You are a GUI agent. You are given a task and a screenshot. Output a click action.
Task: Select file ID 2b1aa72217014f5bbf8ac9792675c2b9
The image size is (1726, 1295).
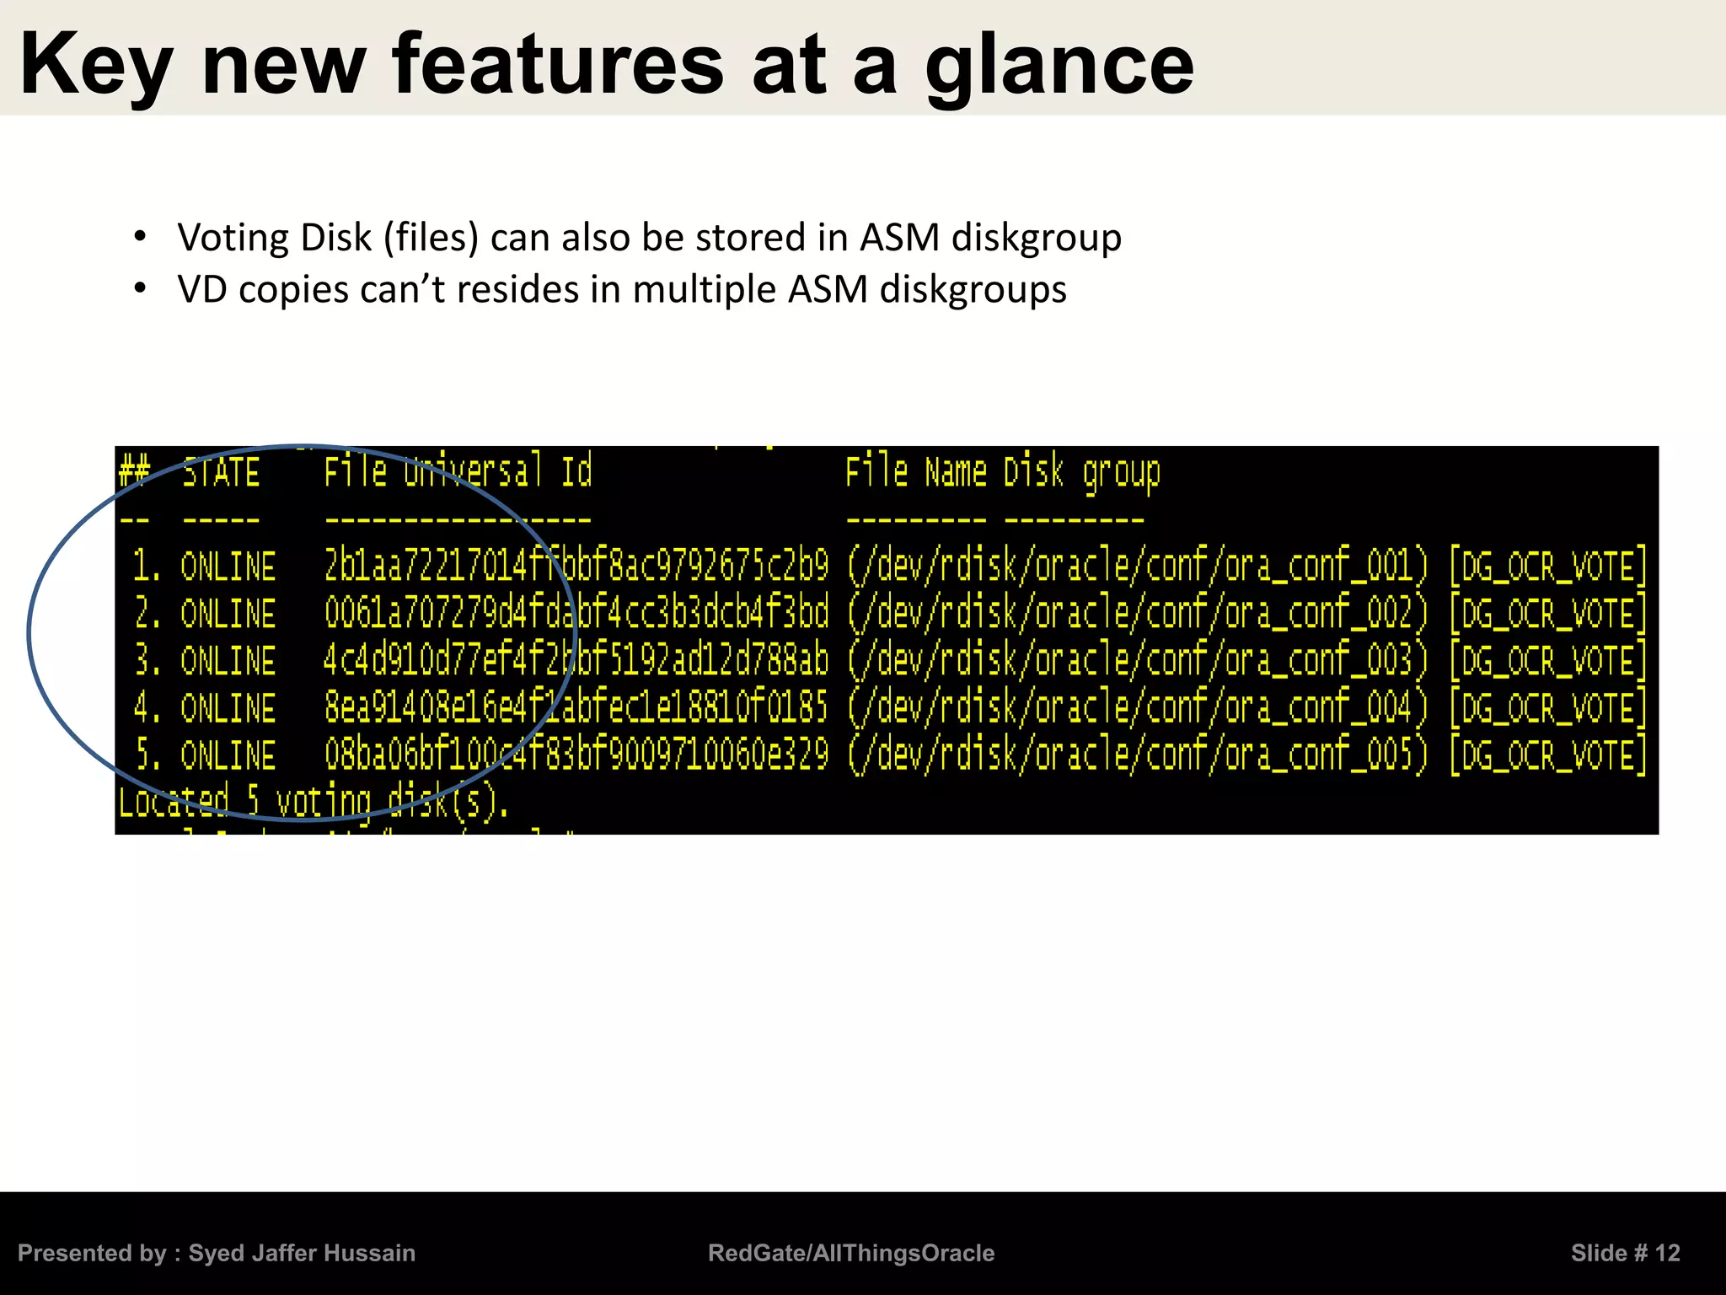(x=576, y=566)
